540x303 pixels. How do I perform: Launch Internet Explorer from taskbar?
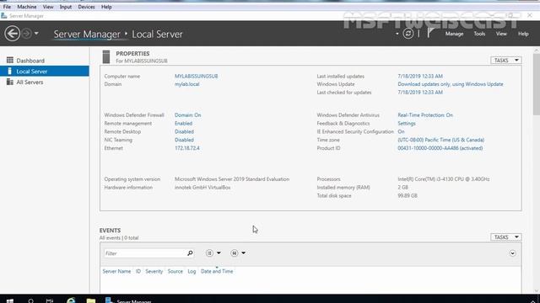click(x=71, y=300)
